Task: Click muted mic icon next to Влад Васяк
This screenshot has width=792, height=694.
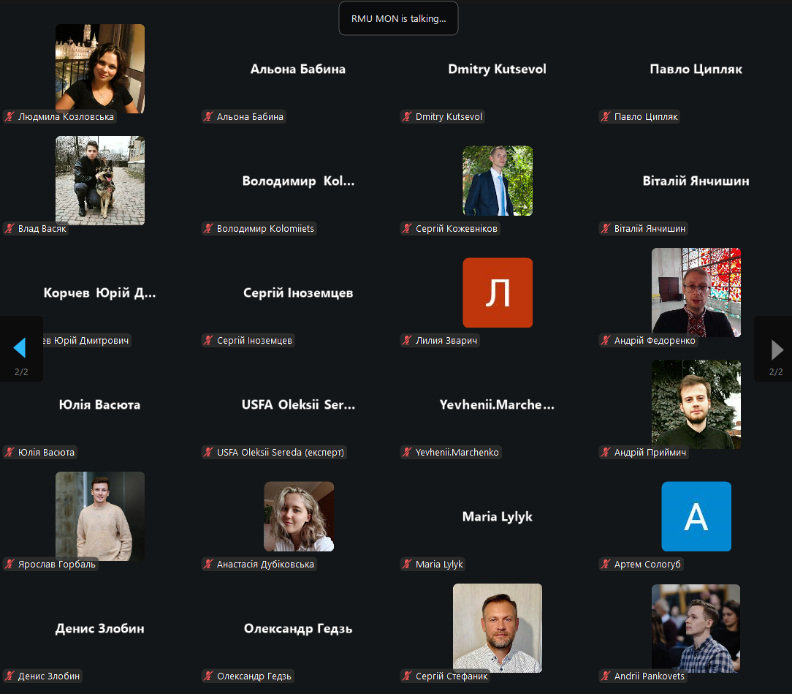Action: (10, 229)
